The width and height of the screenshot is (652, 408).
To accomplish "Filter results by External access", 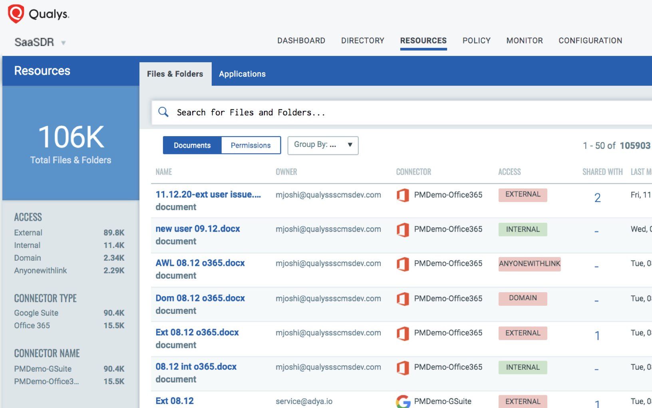I will point(28,232).
